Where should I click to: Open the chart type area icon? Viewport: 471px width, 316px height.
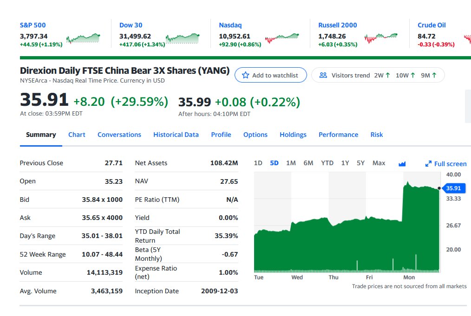click(x=402, y=163)
